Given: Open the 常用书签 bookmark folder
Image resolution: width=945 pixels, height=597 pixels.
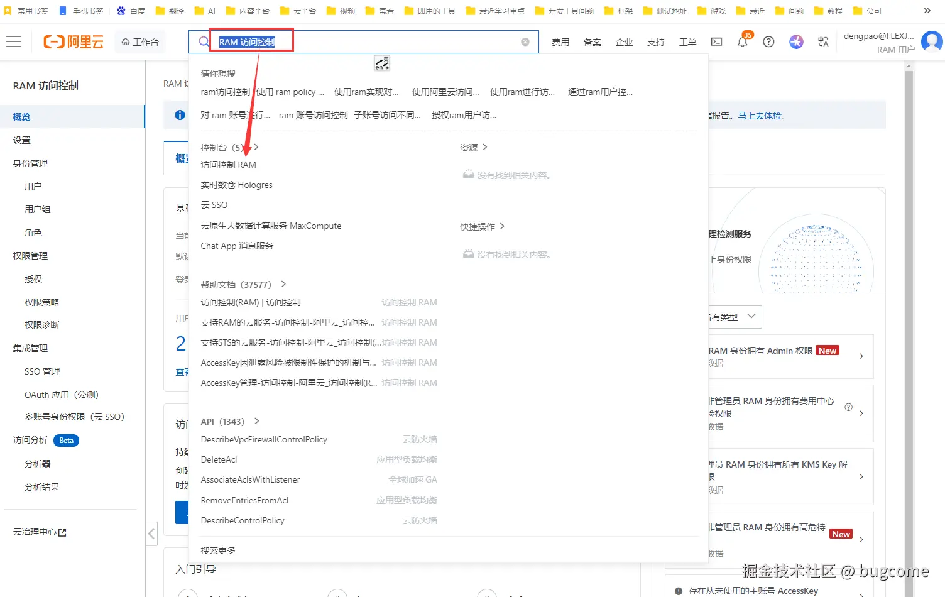Looking at the screenshot, I should coord(26,11).
